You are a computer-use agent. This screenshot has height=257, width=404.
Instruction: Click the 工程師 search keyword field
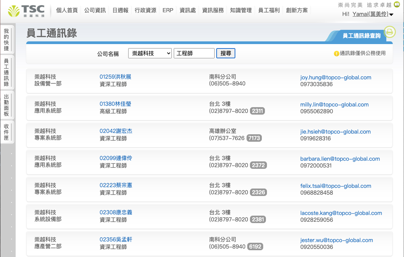coord(194,53)
